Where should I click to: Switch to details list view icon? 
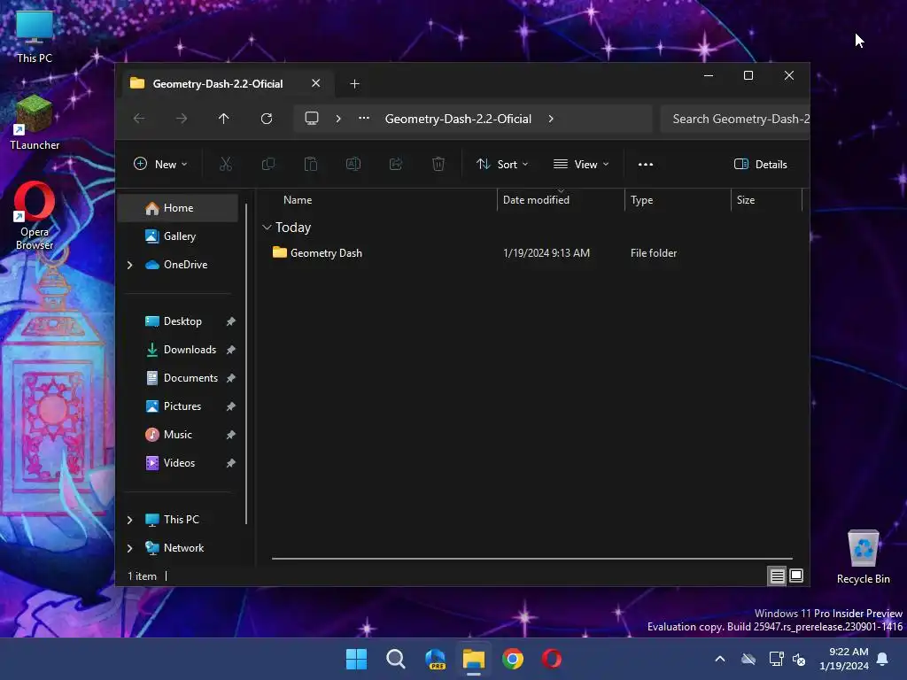[777, 576]
